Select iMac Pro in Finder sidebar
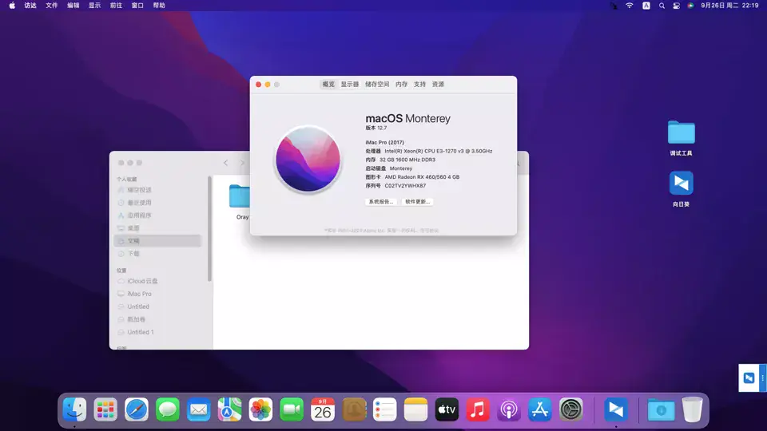The image size is (767, 431). 157,294
